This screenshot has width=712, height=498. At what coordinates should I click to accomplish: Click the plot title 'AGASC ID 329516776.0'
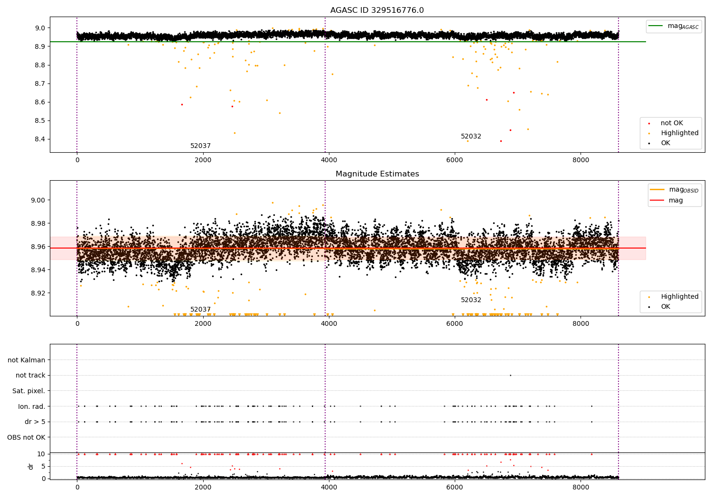[377, 10]
